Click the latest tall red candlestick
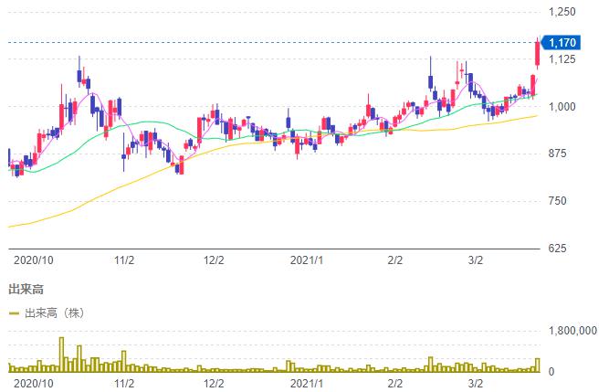 coord(538,54)
